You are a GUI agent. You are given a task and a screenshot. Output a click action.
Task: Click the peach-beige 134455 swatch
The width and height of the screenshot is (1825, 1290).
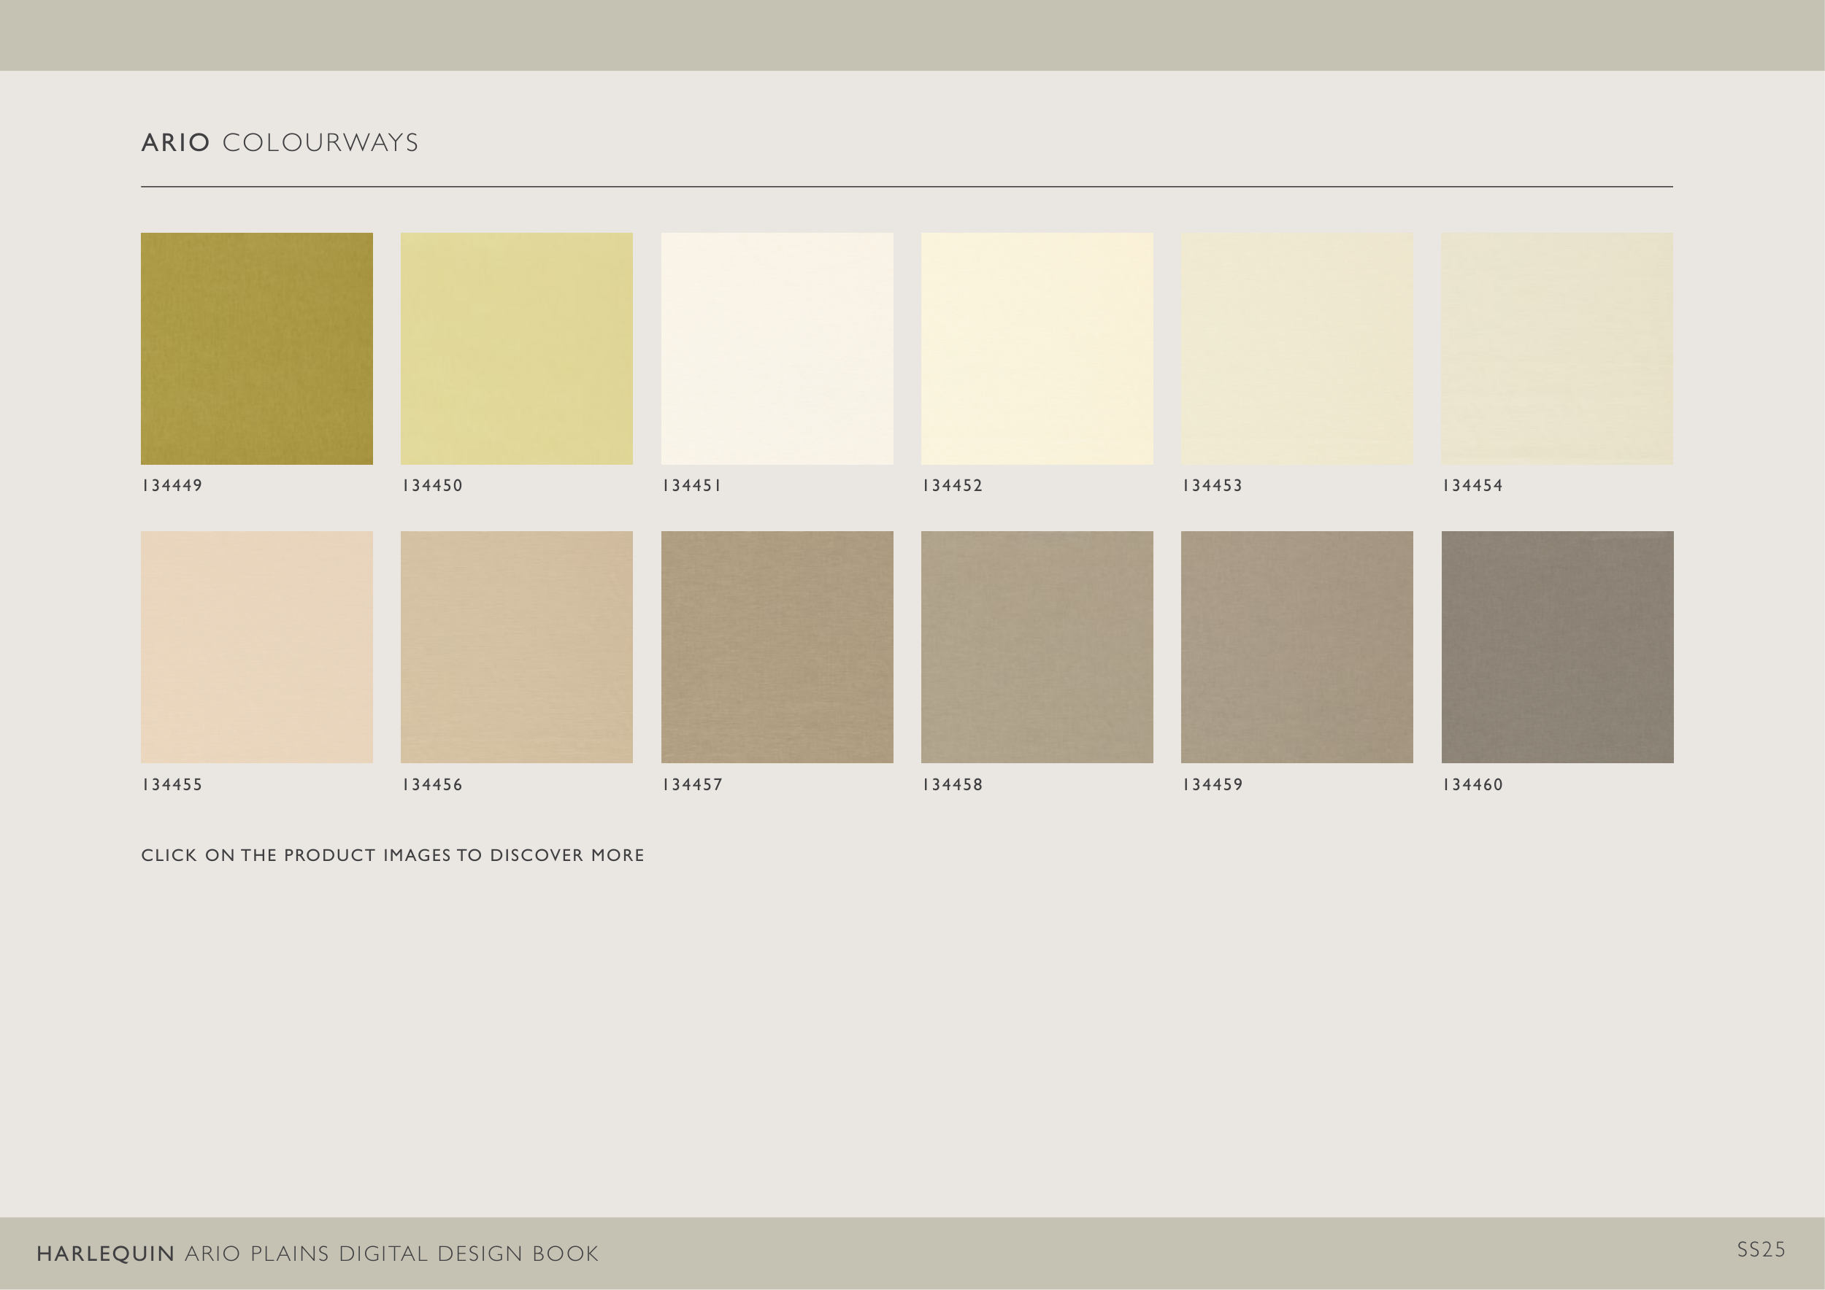(257, 647)
